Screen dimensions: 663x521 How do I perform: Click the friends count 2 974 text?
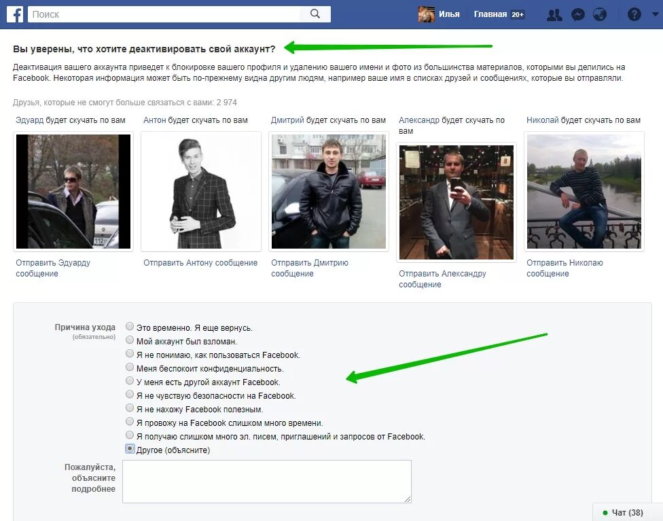[227, 103]
